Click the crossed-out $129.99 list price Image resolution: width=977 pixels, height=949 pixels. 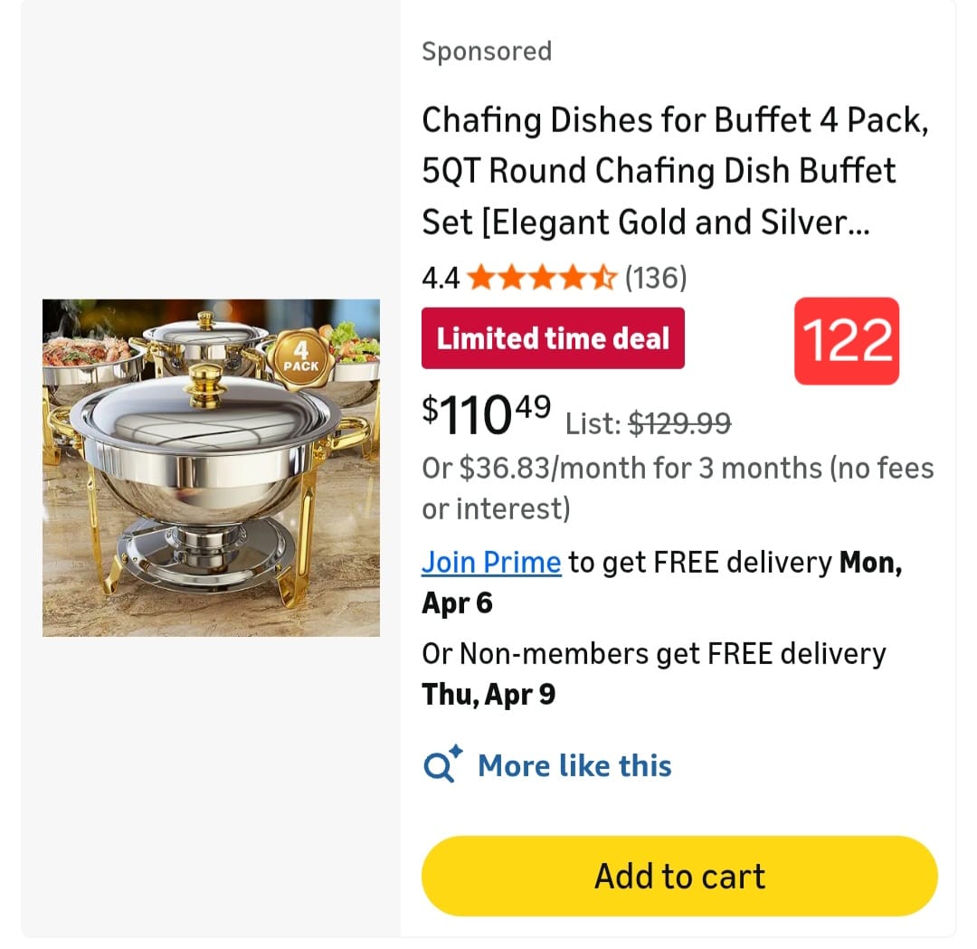click(x=679, y=422)
